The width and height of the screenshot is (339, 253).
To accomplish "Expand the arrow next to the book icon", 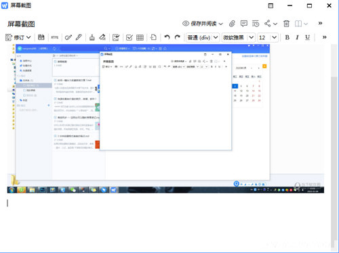I will (306, 24).
